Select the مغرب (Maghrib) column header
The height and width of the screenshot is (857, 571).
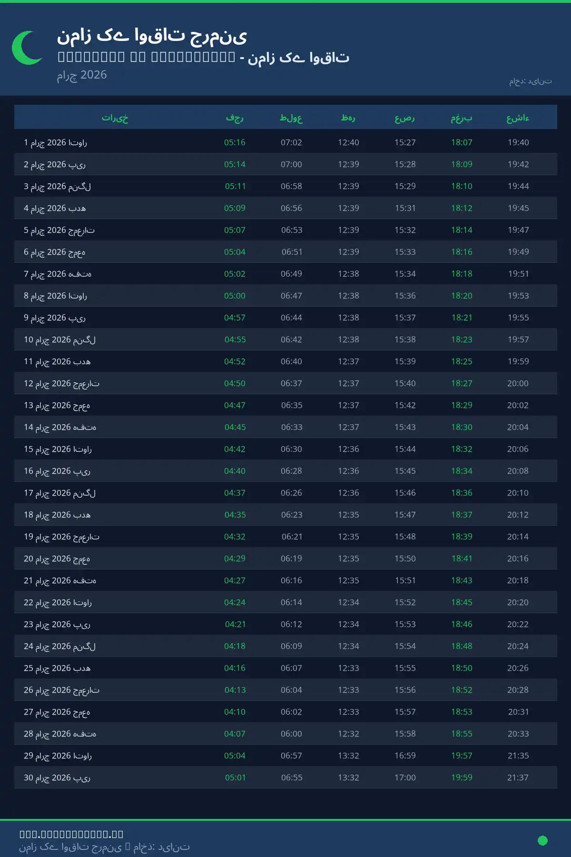462,118
